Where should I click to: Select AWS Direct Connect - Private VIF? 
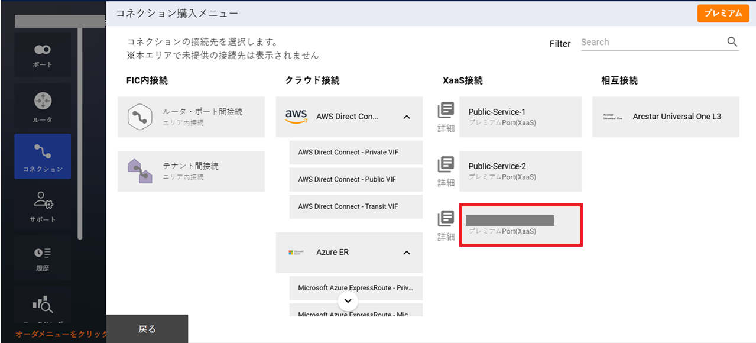(356, 153)
